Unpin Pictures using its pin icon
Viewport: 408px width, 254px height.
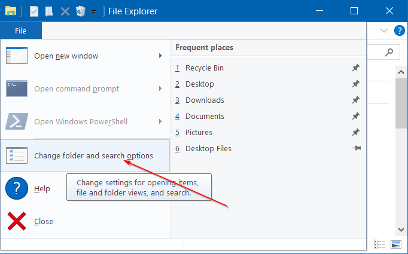coord(356,132)
